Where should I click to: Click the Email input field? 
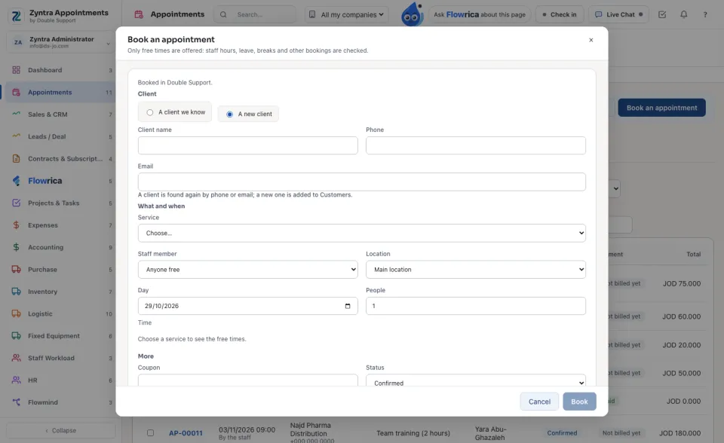tap(361, 182)
